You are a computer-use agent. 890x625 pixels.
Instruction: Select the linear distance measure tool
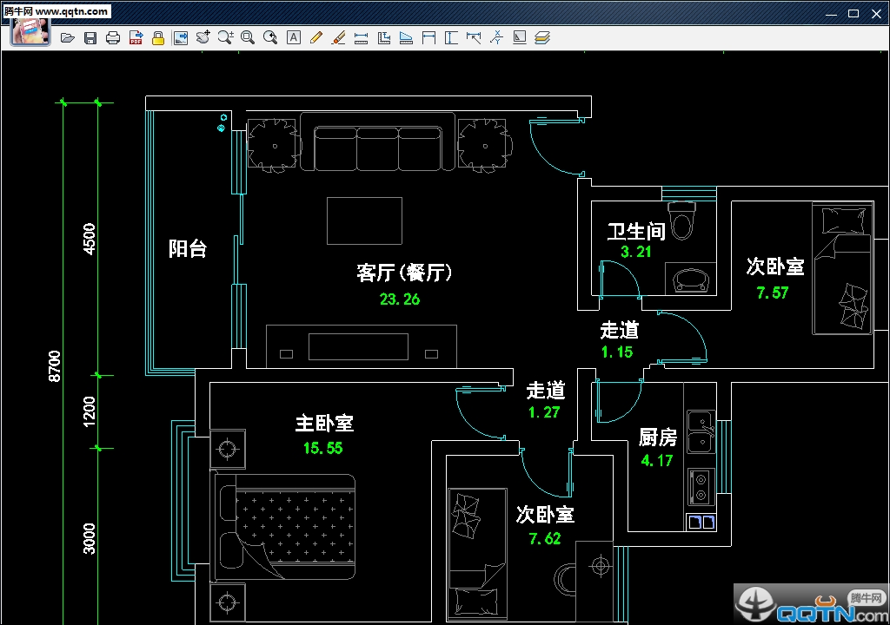pos(361,38)
